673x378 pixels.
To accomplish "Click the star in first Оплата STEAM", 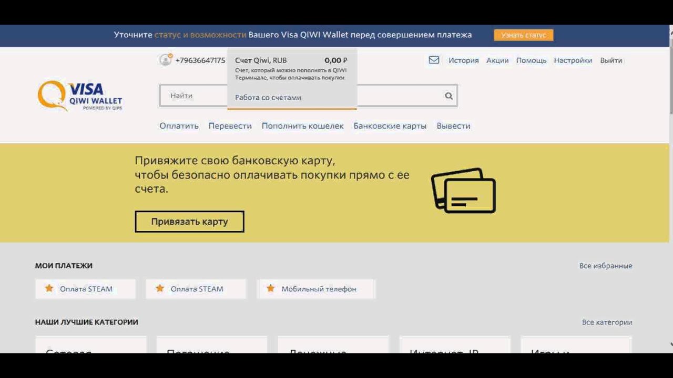I will point(49,288).
